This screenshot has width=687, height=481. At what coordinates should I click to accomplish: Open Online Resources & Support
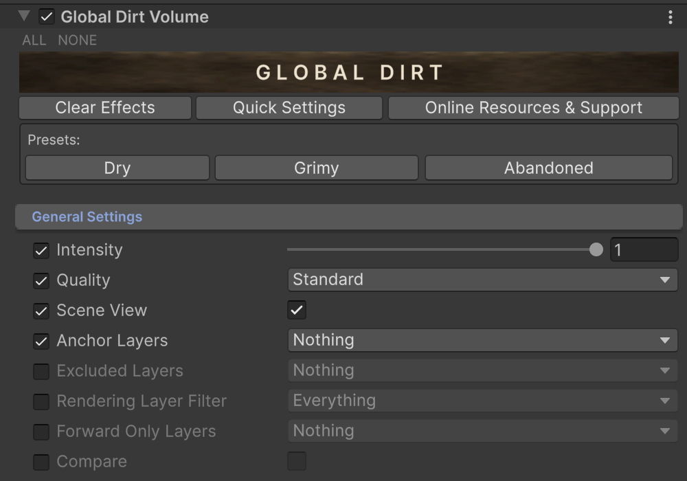533,108
